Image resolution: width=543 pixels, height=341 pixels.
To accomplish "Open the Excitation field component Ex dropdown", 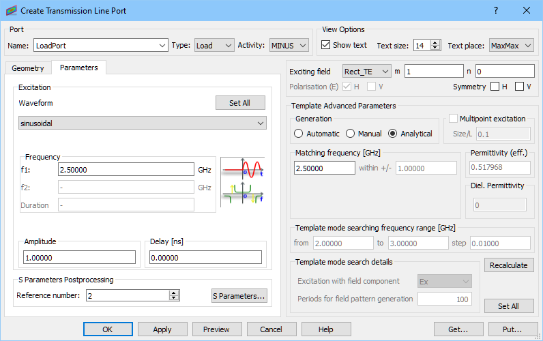I will coord(445,282).
